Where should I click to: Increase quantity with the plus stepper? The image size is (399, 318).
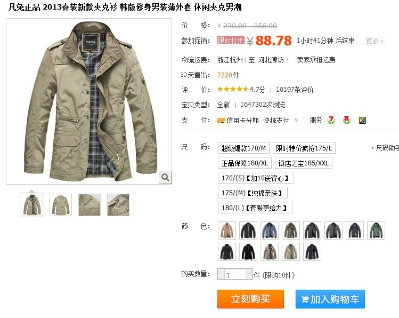point(249,274)
